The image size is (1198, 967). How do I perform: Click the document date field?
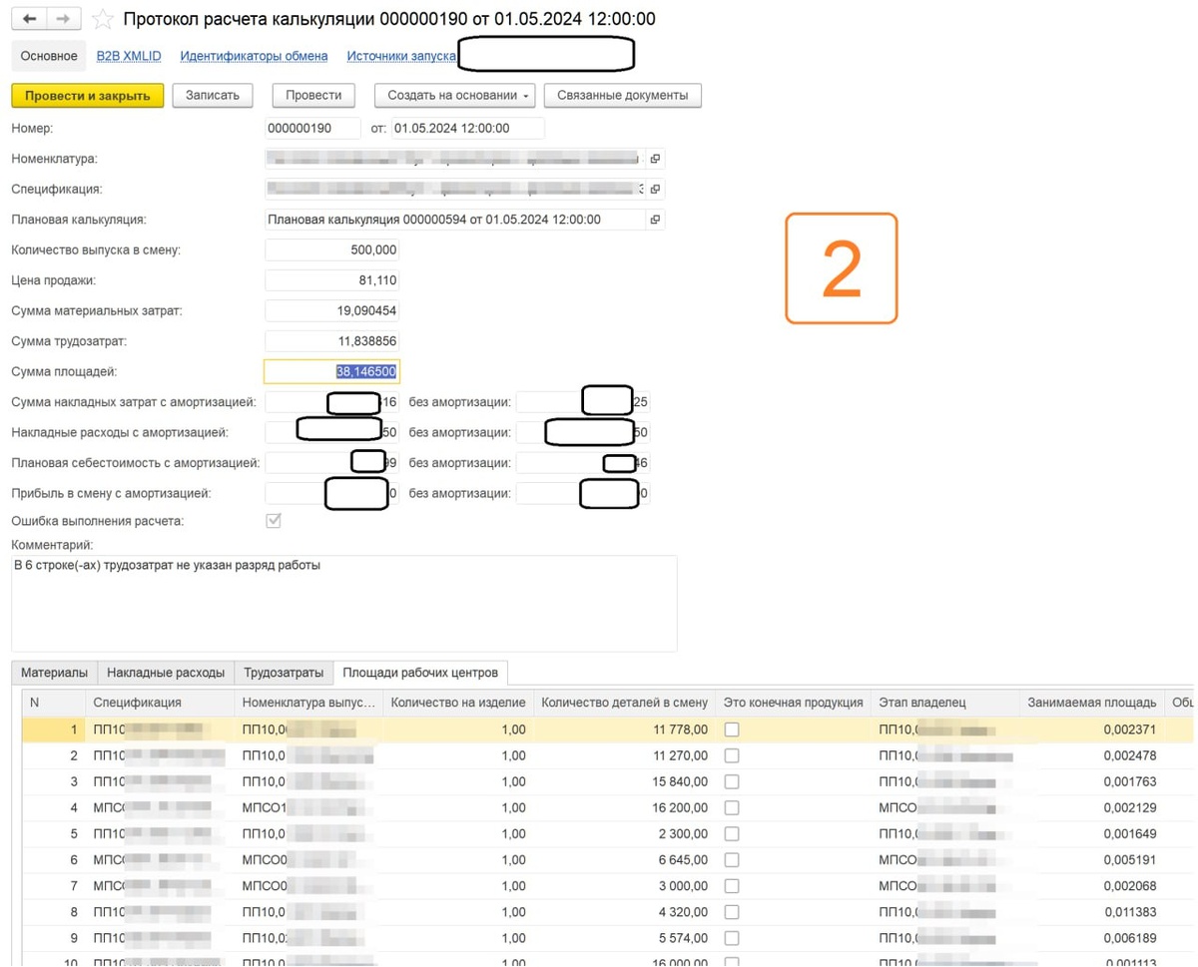467,128
